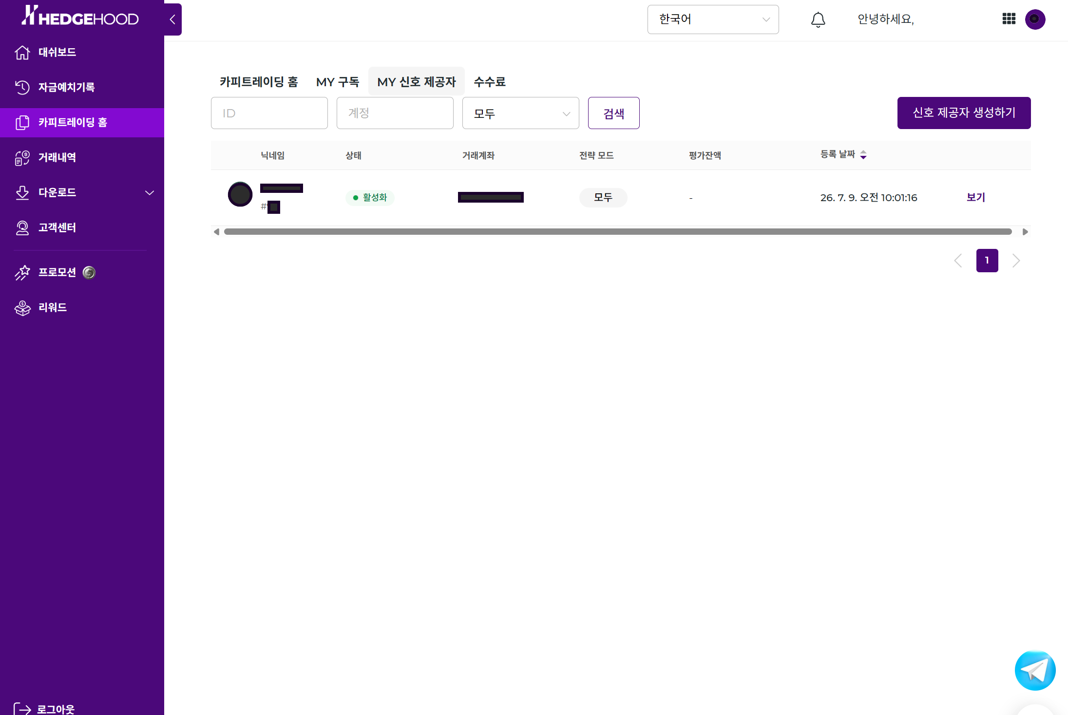Click the 거래계좌 column header

(x=478, y=155)
